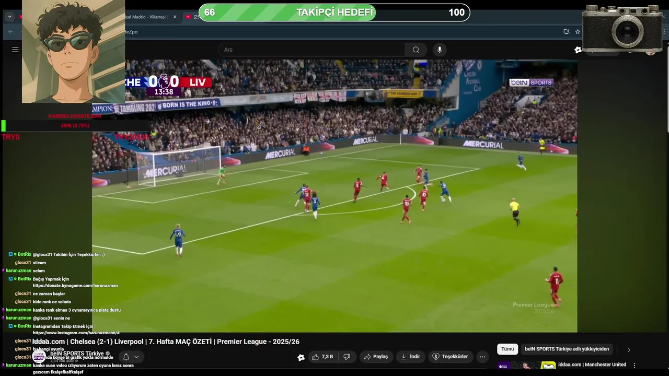The width and height of the screenshot is (669, 376).
Task: Download the video with İndir
Action: point(411,357)
